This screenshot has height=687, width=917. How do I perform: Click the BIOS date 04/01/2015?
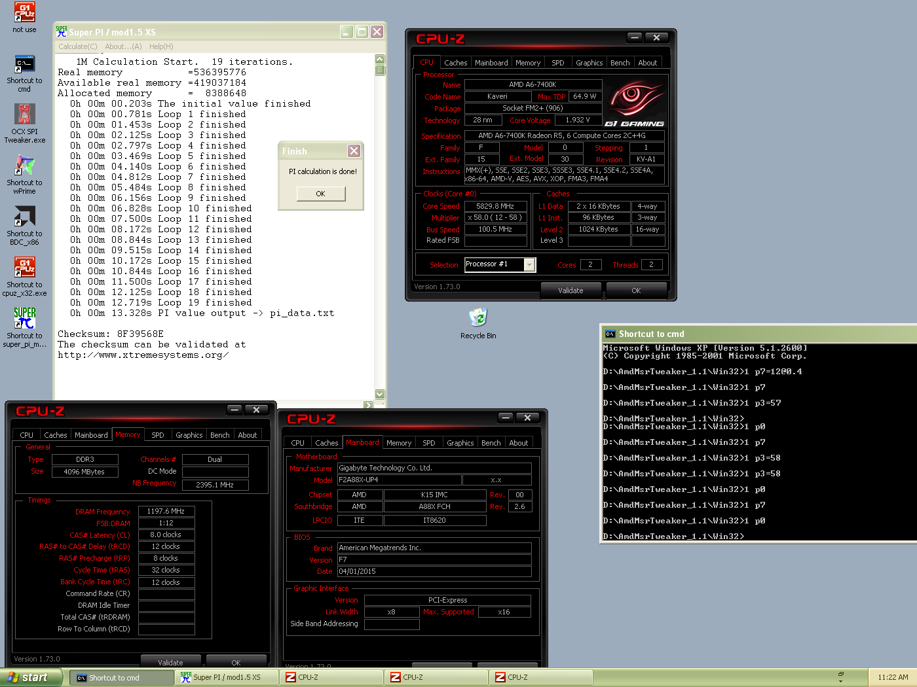click(434, 571)
